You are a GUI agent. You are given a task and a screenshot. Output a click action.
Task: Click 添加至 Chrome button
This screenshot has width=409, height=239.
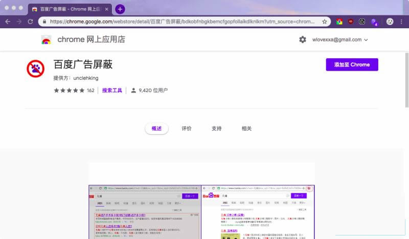click(x=352, y=64)
